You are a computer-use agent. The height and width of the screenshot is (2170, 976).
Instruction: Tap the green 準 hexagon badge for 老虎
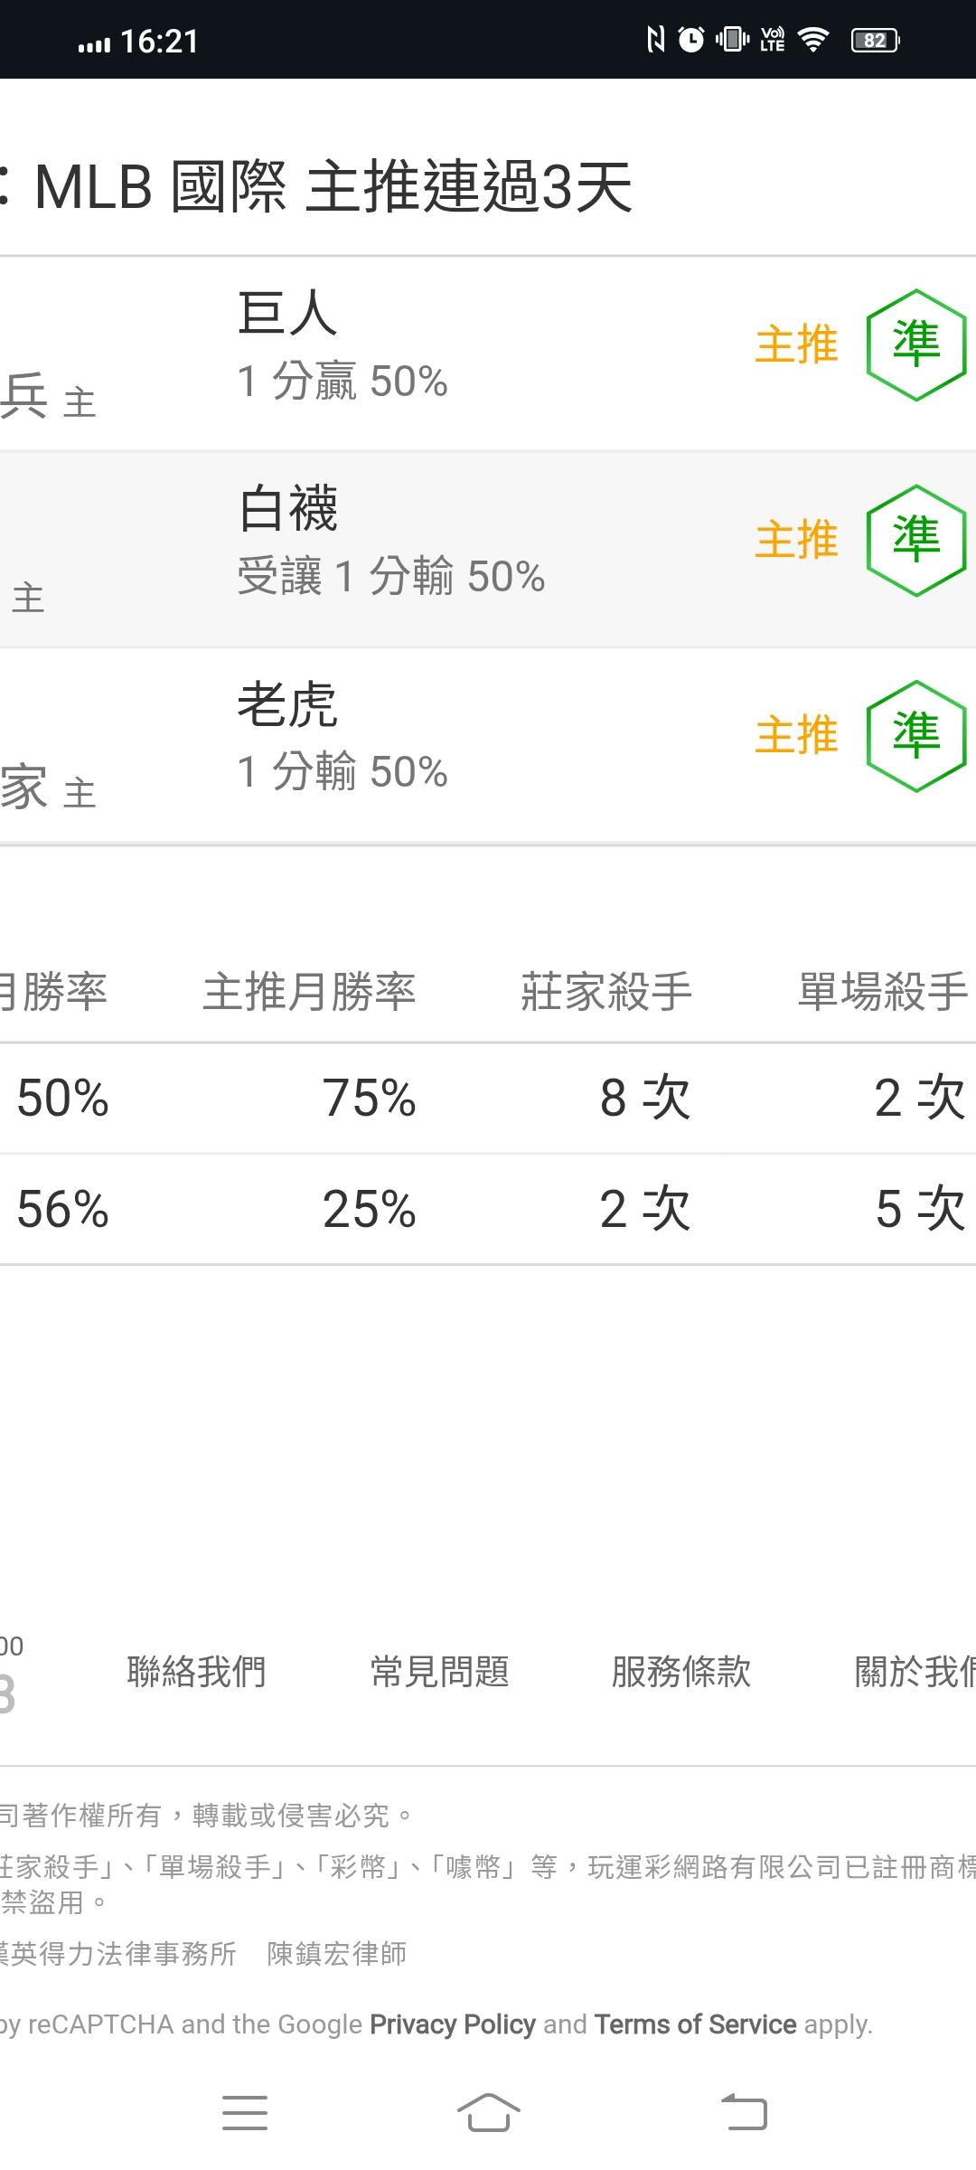(916, 735)
